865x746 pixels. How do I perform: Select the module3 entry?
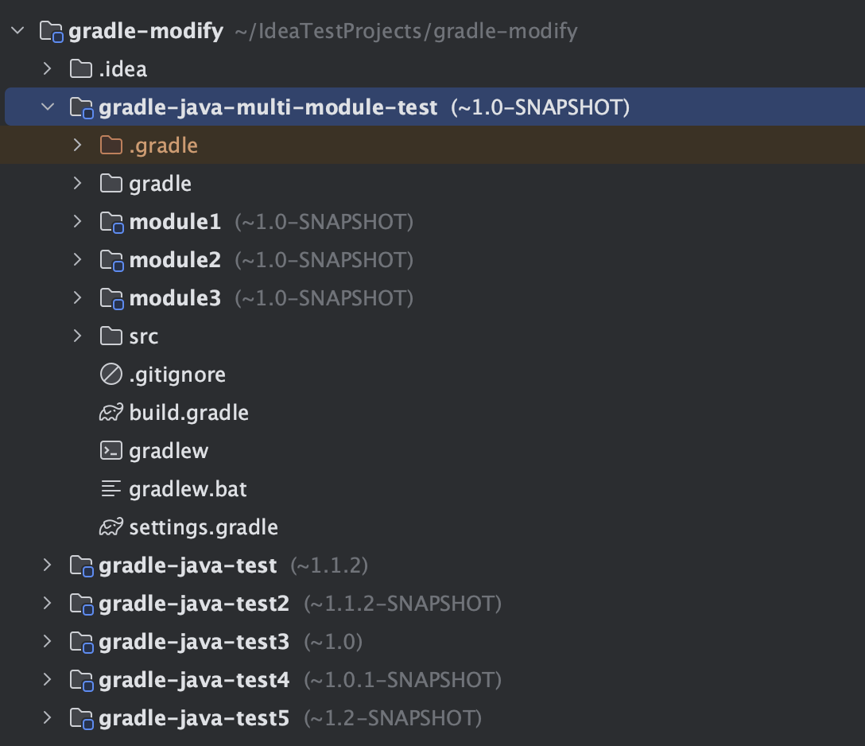tap(175, 298)
